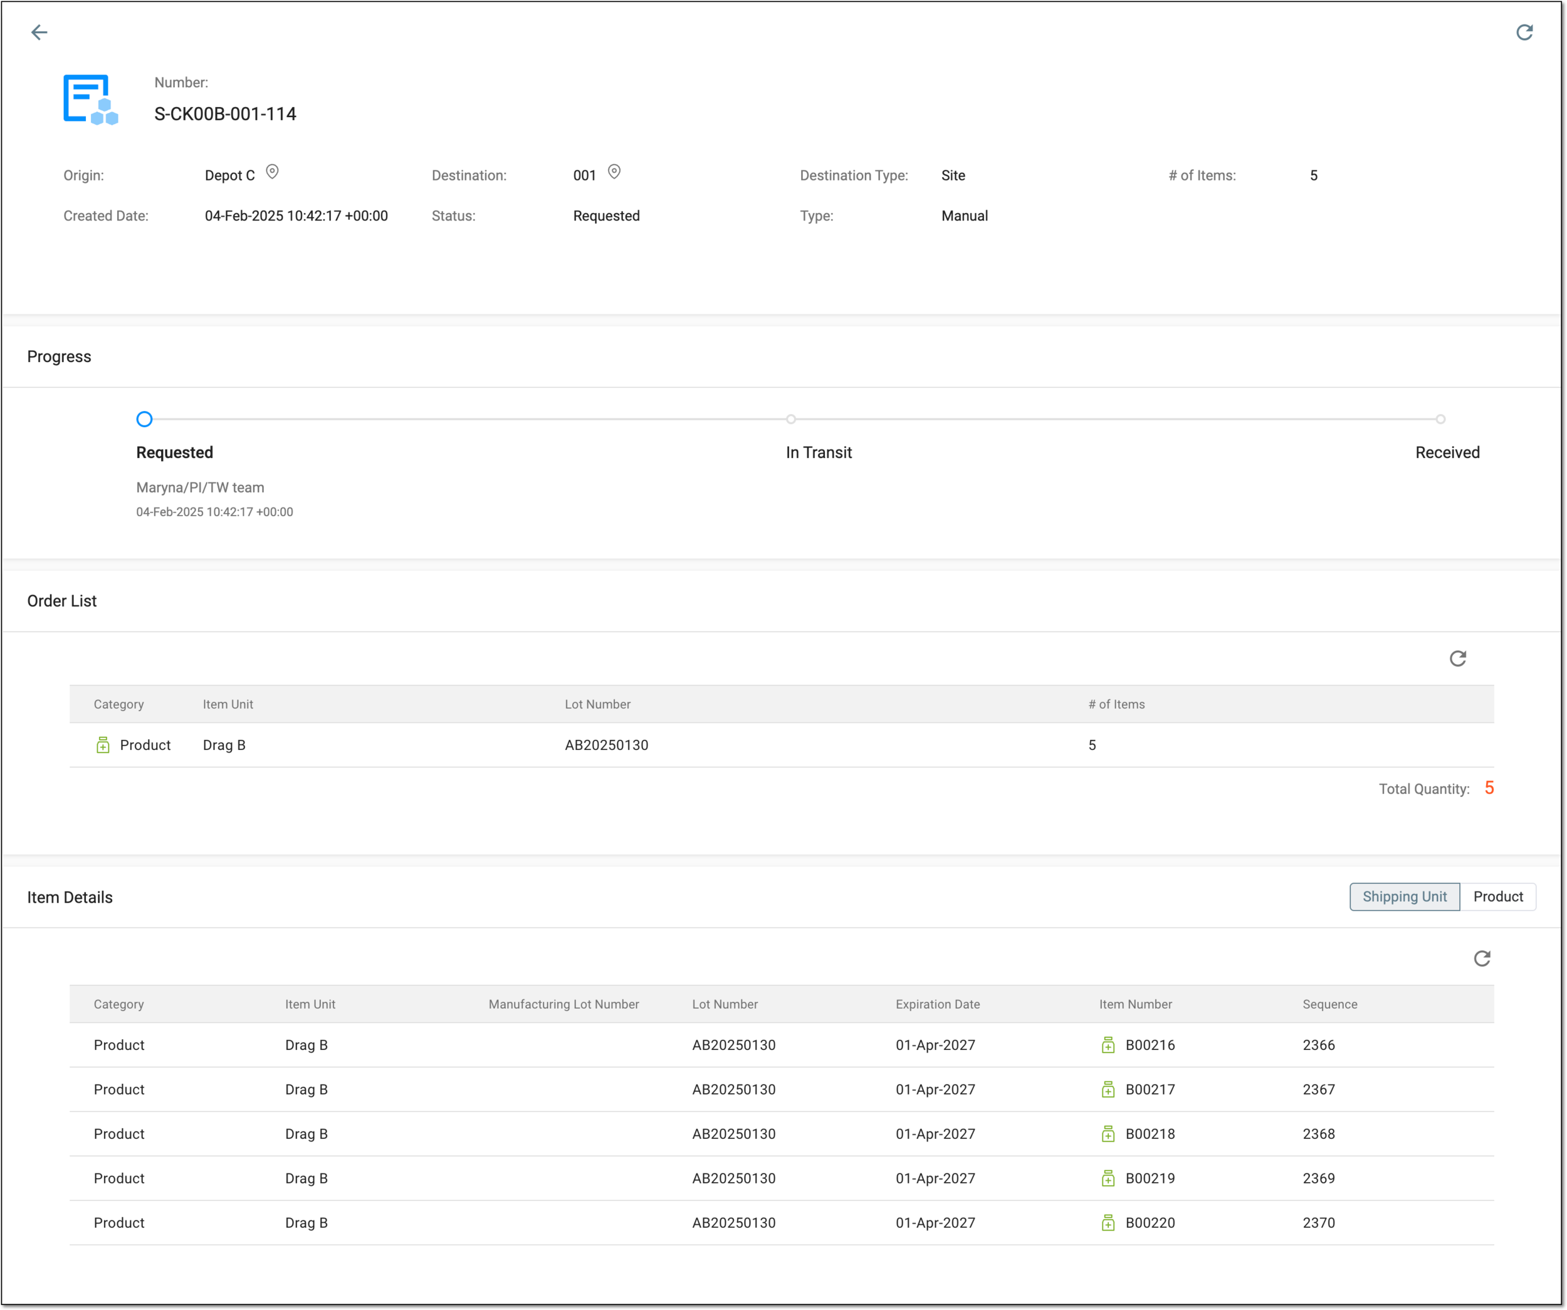This screenshot has height=1310, width=1567.
Task: Select the Received progress step marker
Action: (1440, 419)
